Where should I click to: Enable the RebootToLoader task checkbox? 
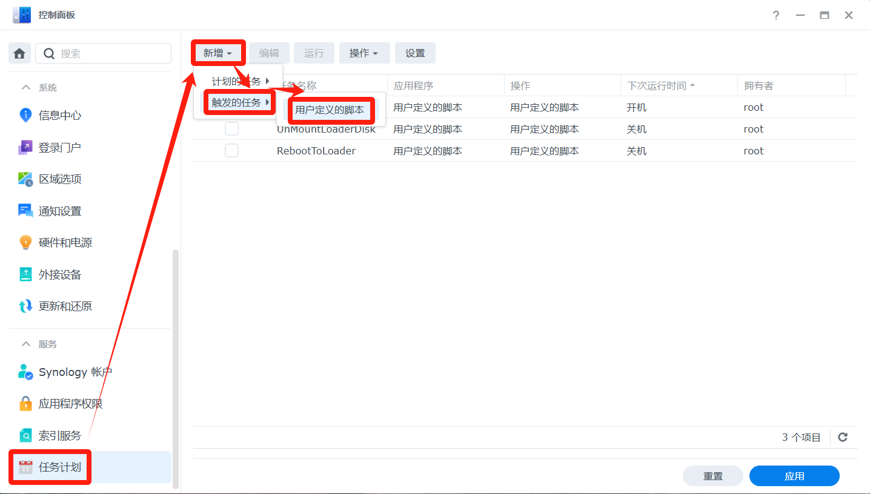(x=231, y=151)
